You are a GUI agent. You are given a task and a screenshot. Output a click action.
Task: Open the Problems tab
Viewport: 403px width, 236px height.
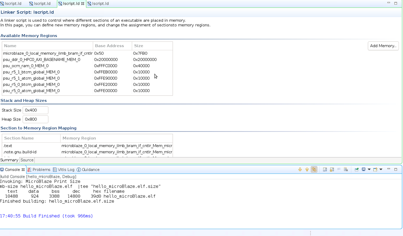(39, 169)
